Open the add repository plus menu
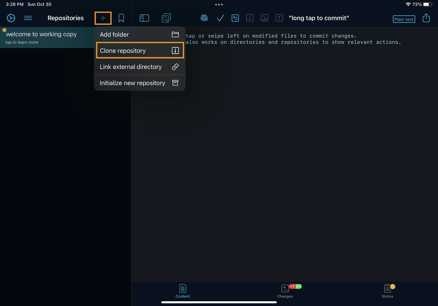 [x=103, y=18]
